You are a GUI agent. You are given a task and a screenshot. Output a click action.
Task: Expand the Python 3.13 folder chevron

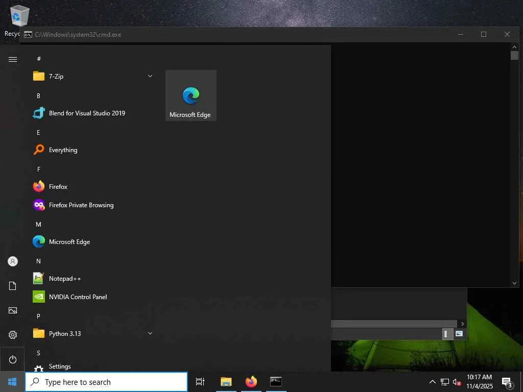[x=150, y=333]
